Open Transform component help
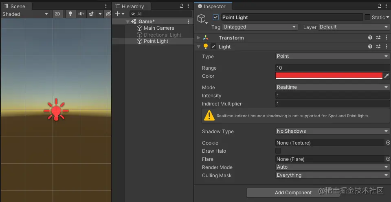 [x=370, y=37]
